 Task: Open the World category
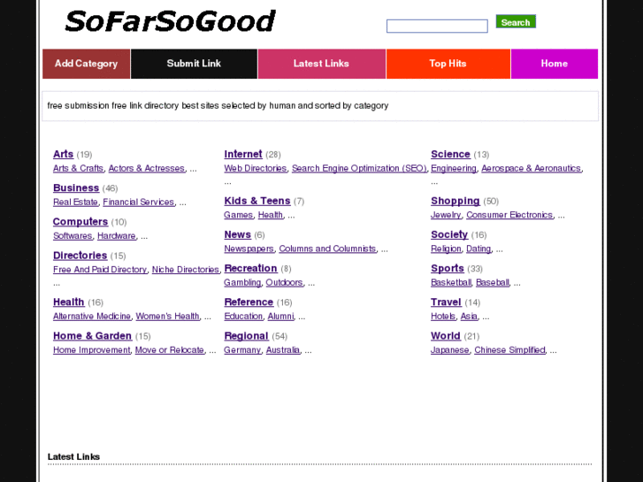coord(446,336)
